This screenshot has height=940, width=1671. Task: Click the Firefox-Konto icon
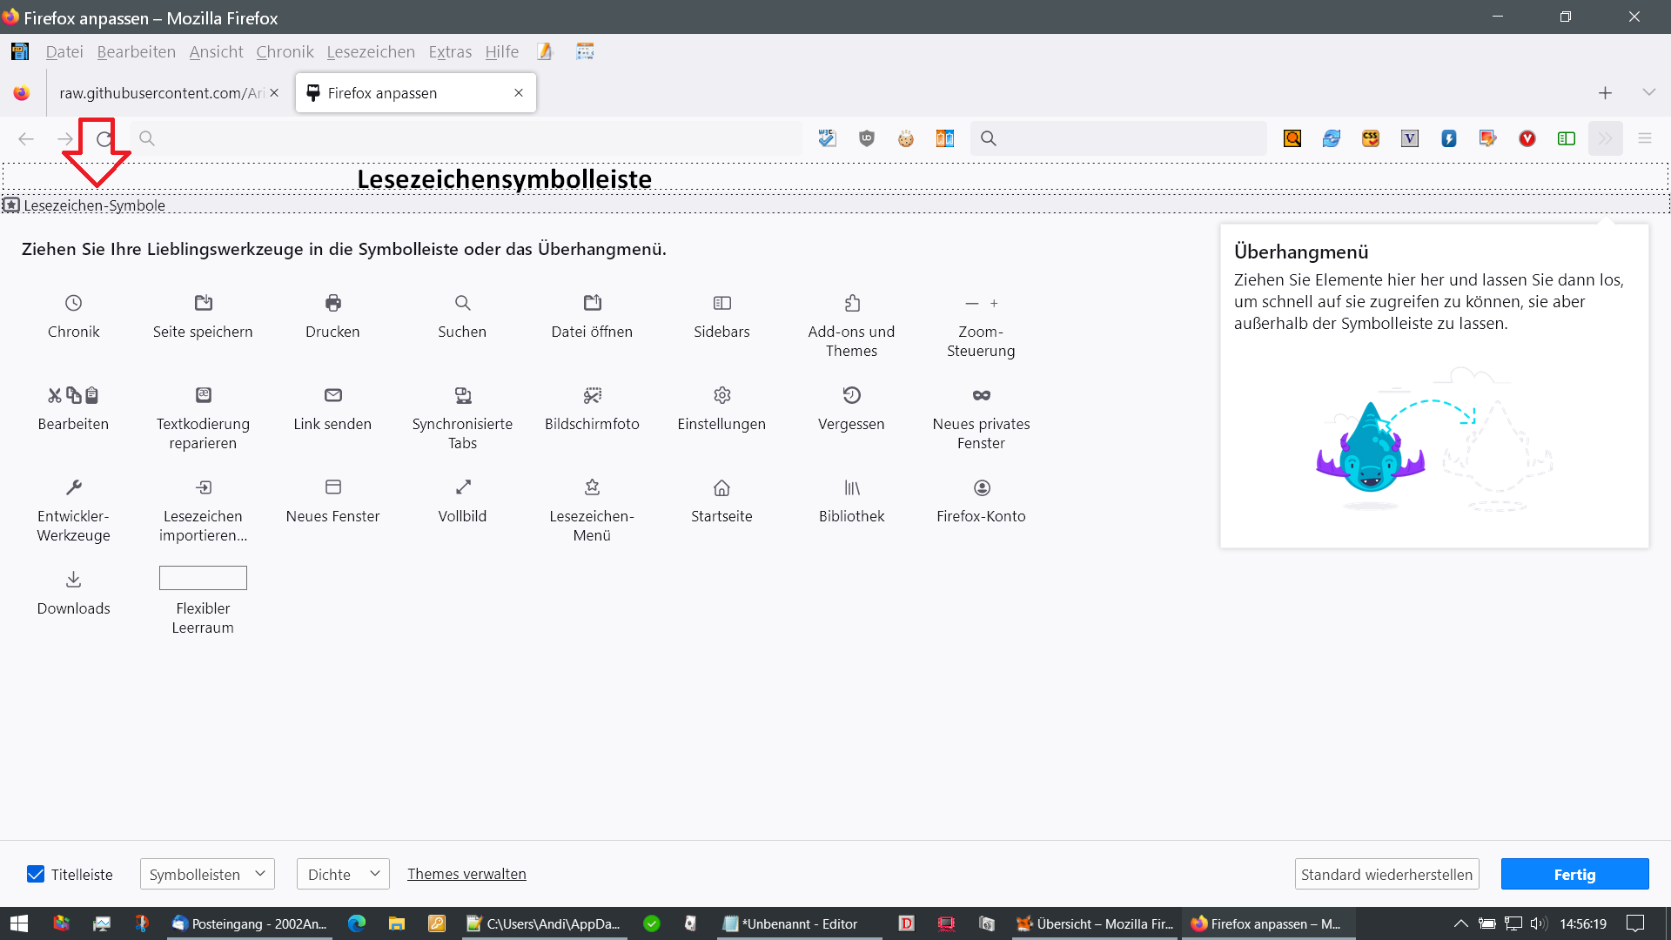click(981, 487)
